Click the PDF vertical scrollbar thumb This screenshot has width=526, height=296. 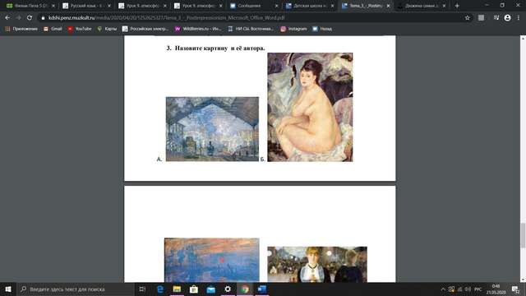(x=523, y=235)
